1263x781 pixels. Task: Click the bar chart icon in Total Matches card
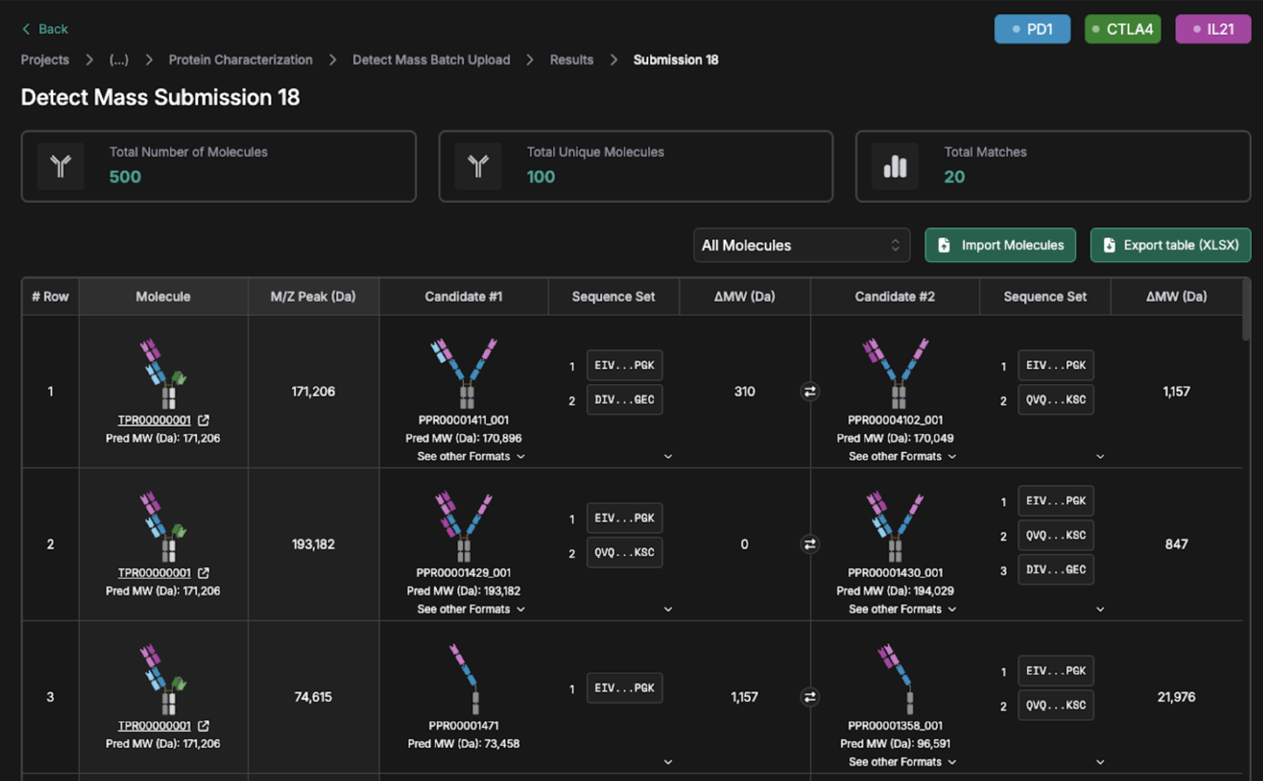(895, 167)
